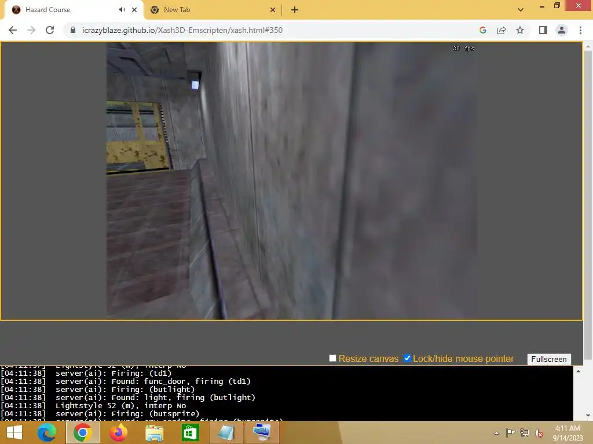The height and width of the screenshot is (444, 593).
Task: Launch Microsoft Edge from the taskbar
Action: [47, 432]
